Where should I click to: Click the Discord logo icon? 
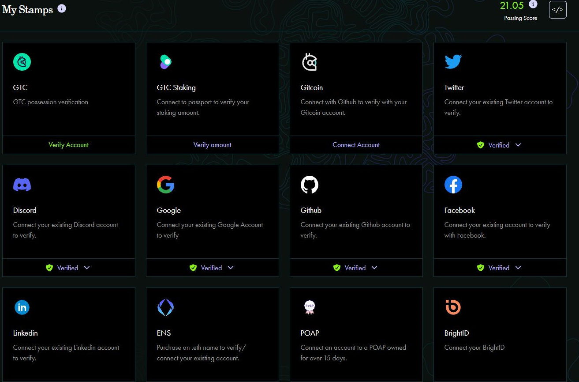(22, 185)
